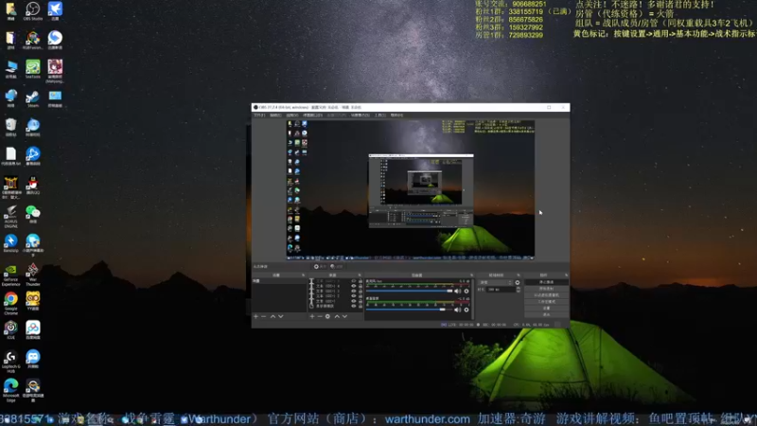Open AORUS ENGINE desktop shortcut
Screen dimensions: 757x426
click(x=10, y=217)
